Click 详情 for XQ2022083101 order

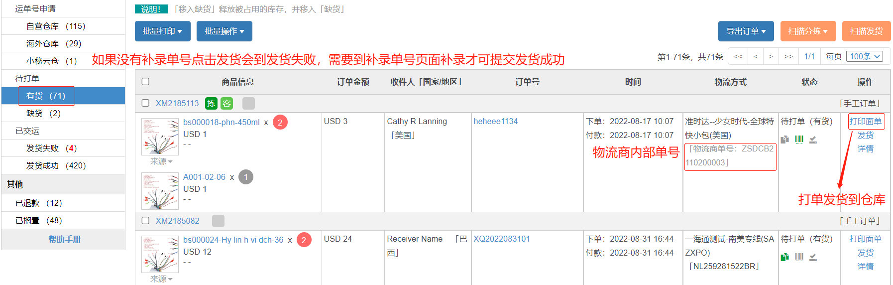[x=866, y=266]
